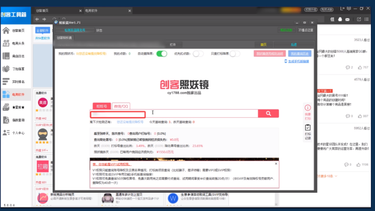The width and height of the screenshot is (375, 211).
Task: Click the cyan 后退 button
Action: pyautogui.click(x=294, y=45)
